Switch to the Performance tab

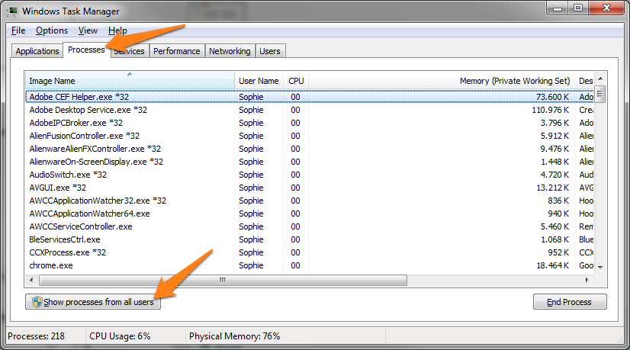(177, 51)
